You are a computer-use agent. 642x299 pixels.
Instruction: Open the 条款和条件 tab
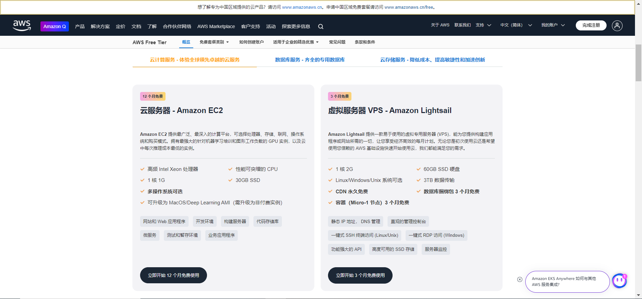365,42
